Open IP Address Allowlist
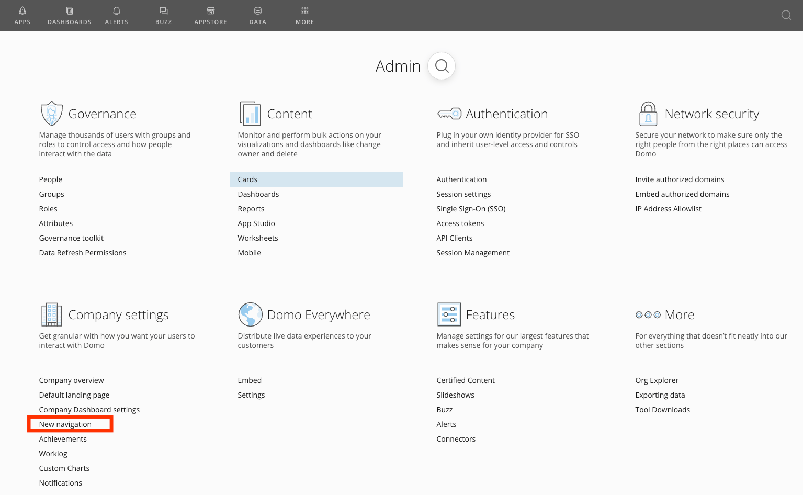The width and height of the screenshot is (803, 495). [668, 209]
